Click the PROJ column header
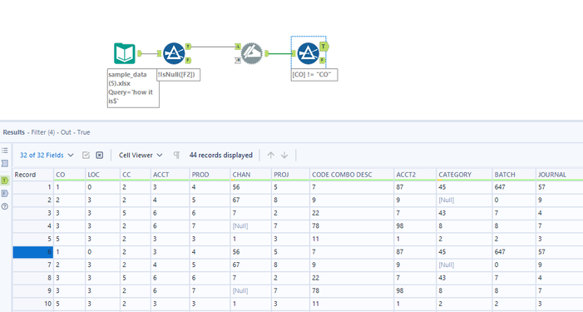This screenshot has height=312, width=583. (x=291, y=175)
